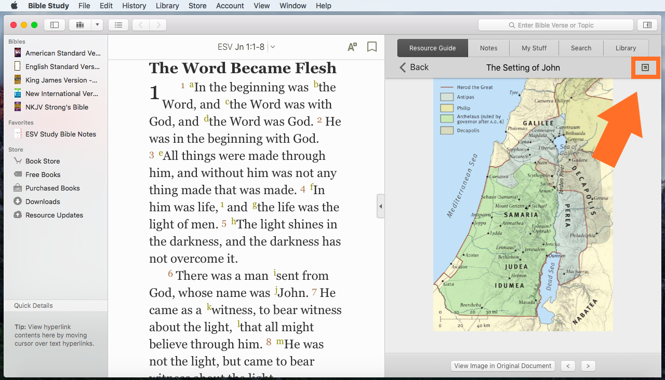Click the library bookshelf toolbar icon
Viewport: 665px width, 380px height.
(x=80, y=25)
